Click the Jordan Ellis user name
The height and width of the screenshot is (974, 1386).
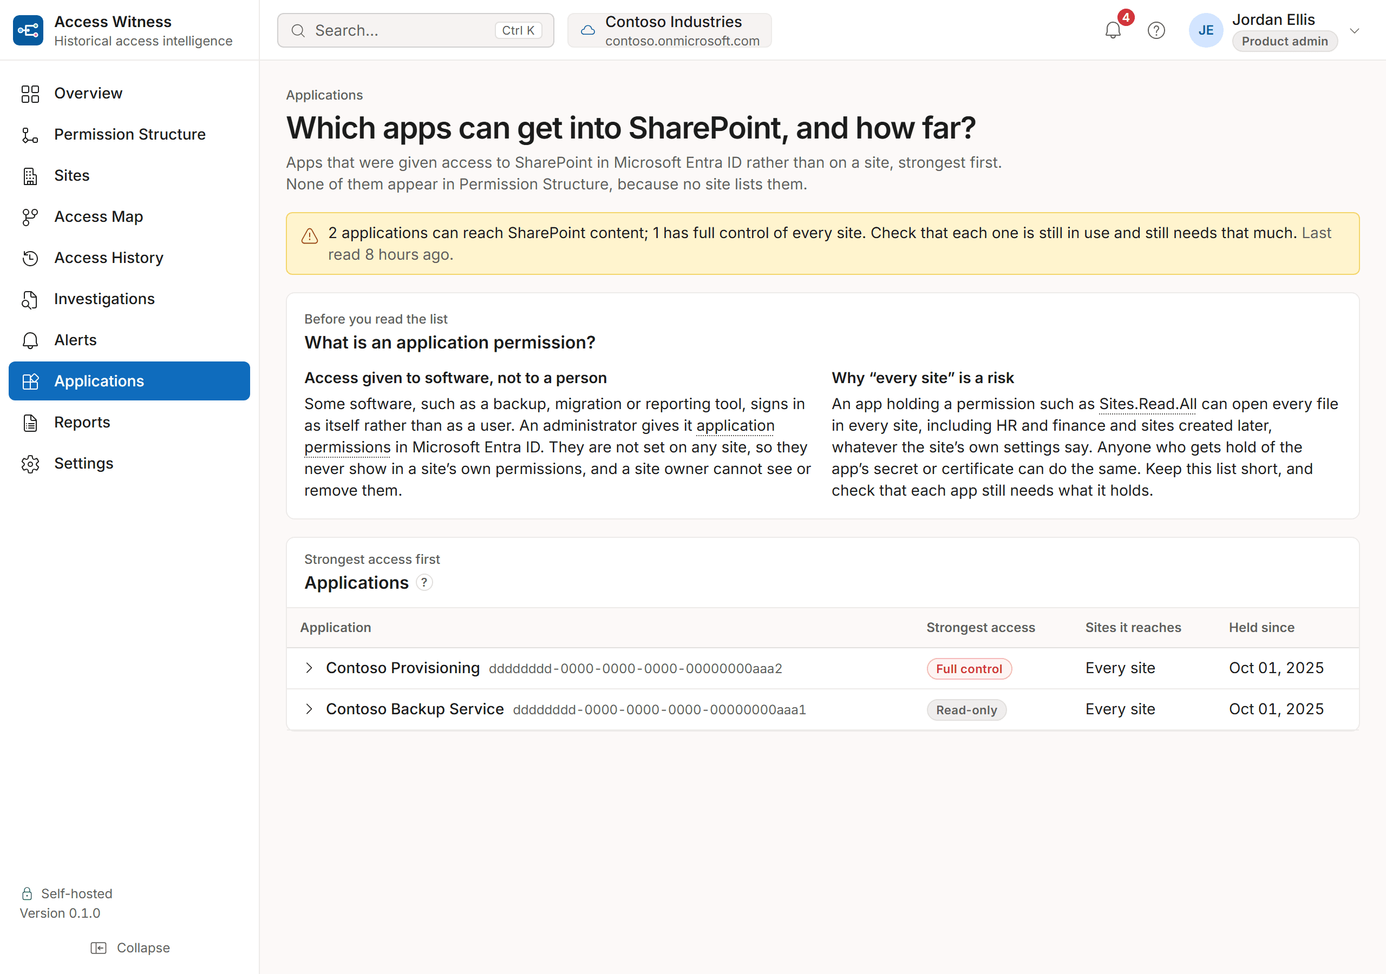click(x=1273, y=20)
